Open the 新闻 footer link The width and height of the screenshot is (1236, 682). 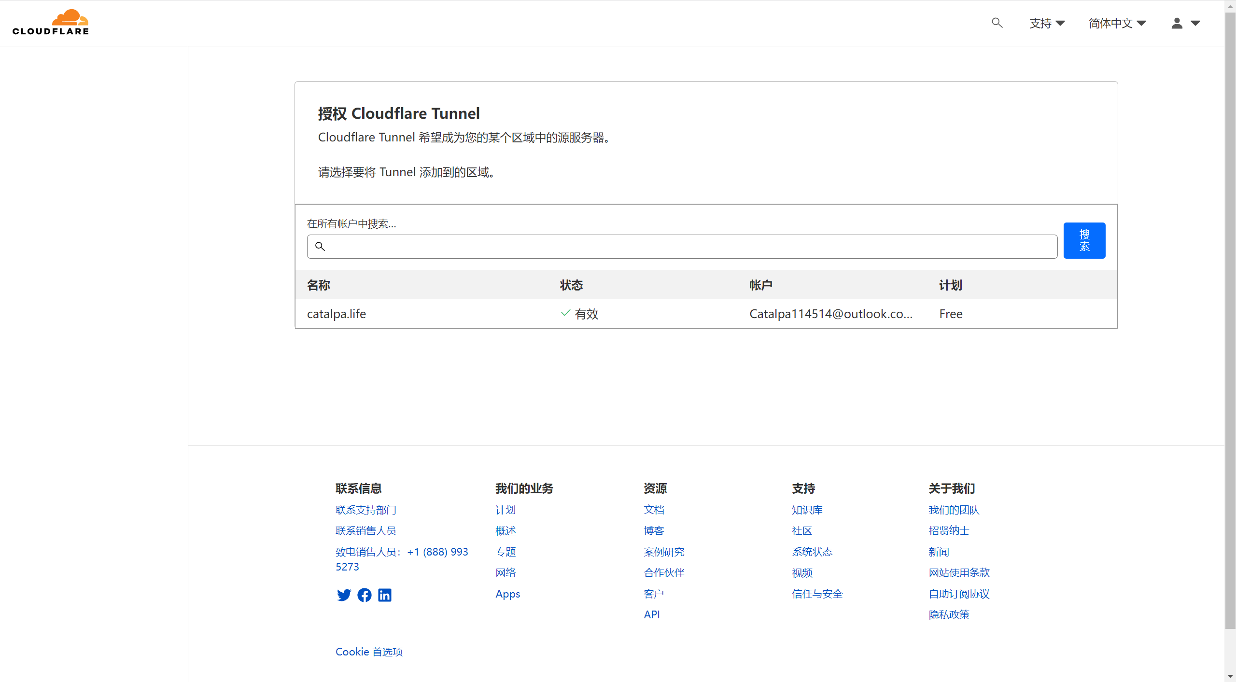[939, 552]
